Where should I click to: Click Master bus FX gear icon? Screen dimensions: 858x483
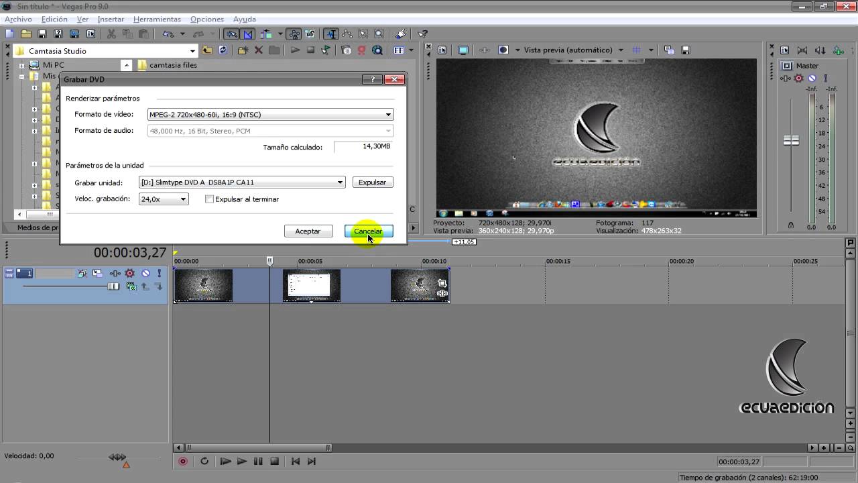pyautogui.click(x=798, y=78)
